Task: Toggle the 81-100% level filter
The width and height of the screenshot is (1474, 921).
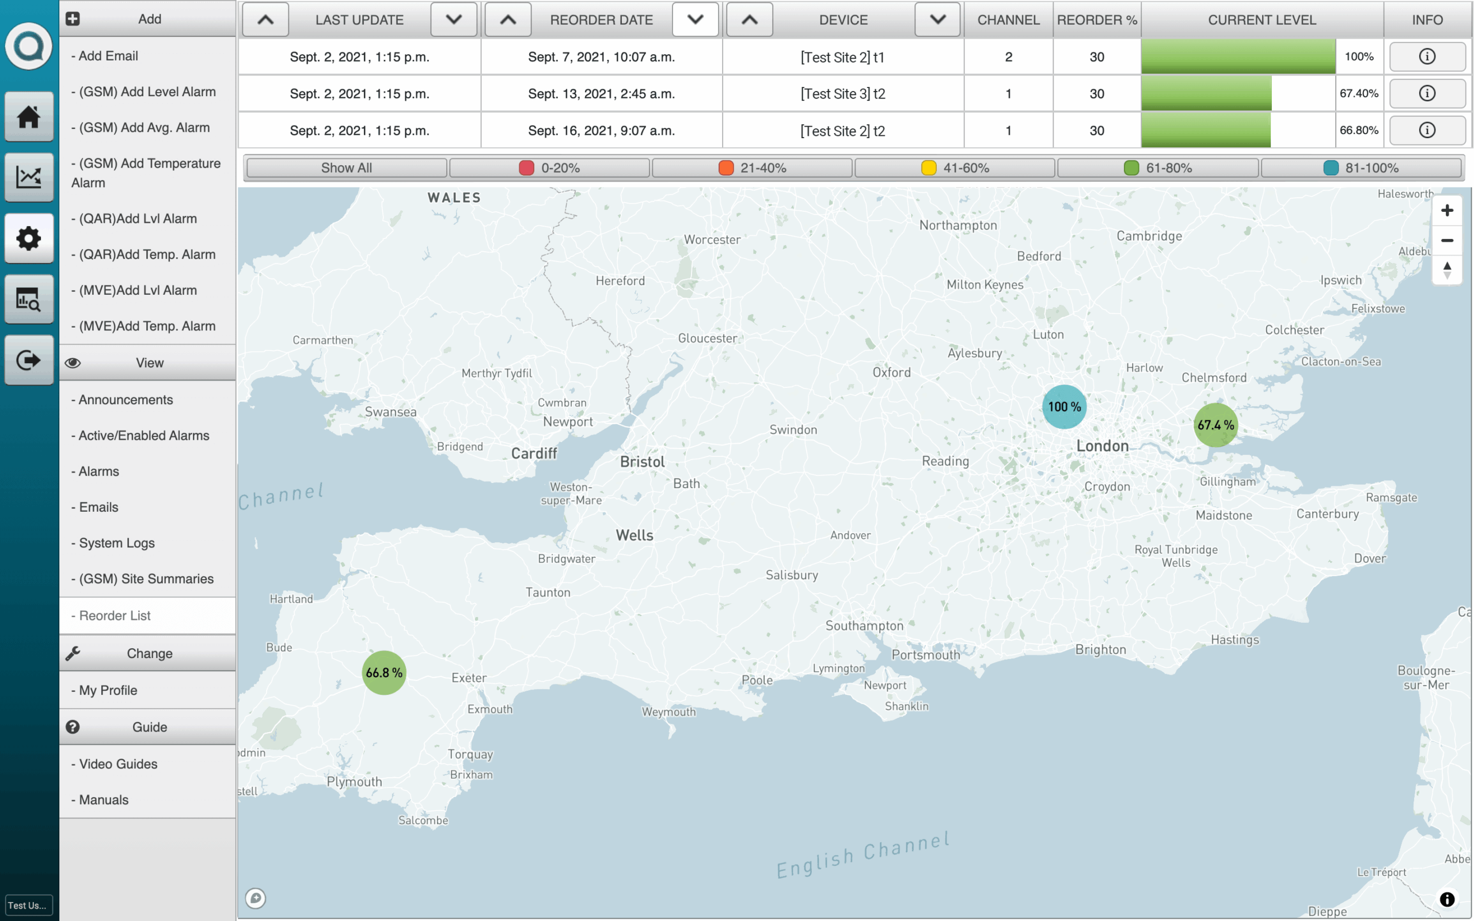Action: coord(1361,168)
